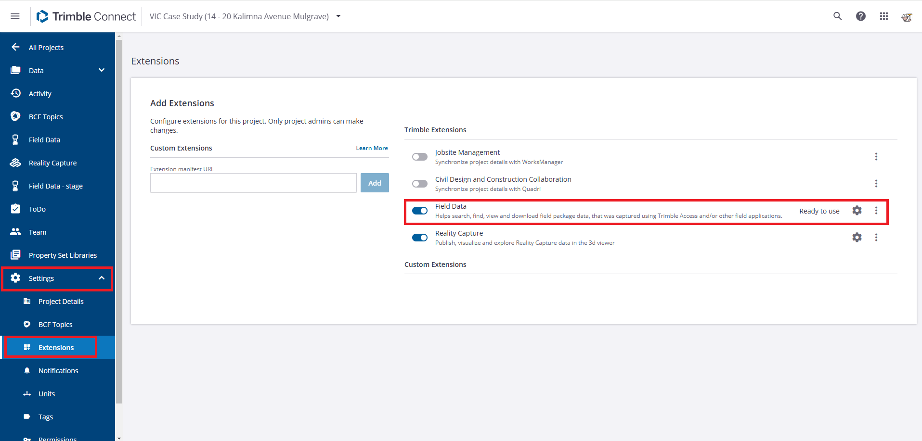This screenshot has height=441, width=922.
Task: Open Civil Design more options menu
Action: tap(876, 184)
